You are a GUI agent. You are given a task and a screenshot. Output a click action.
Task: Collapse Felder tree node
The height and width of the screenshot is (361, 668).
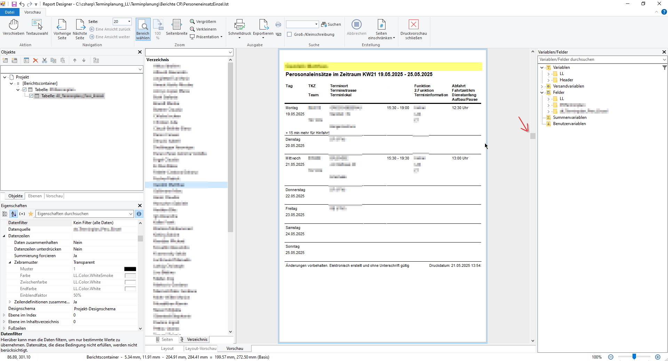(542, 92)
